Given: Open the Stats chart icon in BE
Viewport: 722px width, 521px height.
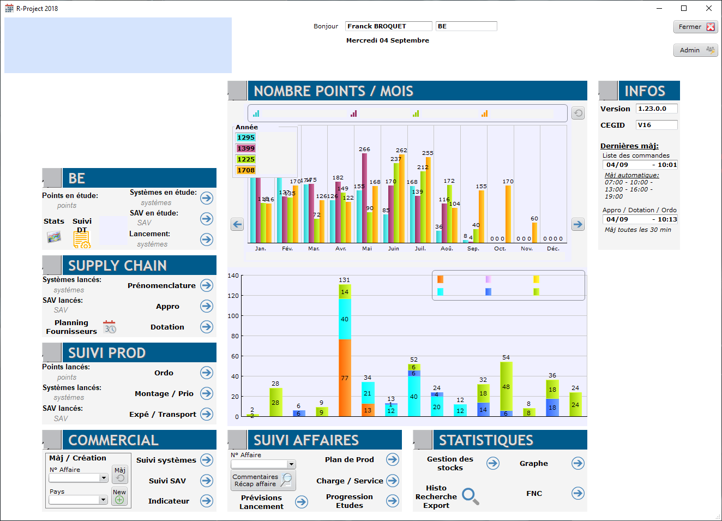Looking at the screenshot, I should click(x=54, y=237).
